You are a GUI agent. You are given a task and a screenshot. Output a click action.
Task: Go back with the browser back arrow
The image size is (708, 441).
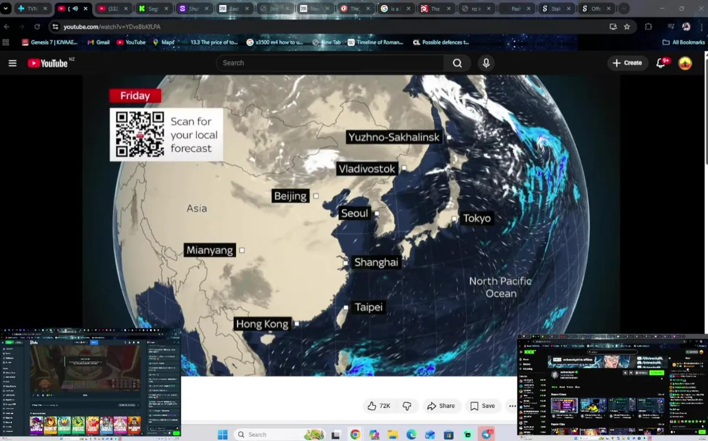pyautogui.click(x=7, y=27)
